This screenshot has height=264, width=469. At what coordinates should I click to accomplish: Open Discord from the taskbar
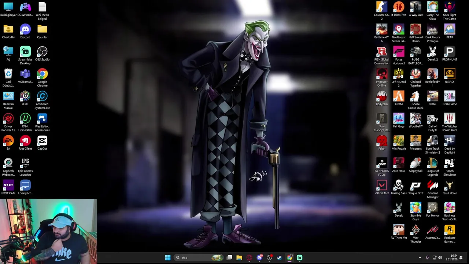[x=259, y=257]
